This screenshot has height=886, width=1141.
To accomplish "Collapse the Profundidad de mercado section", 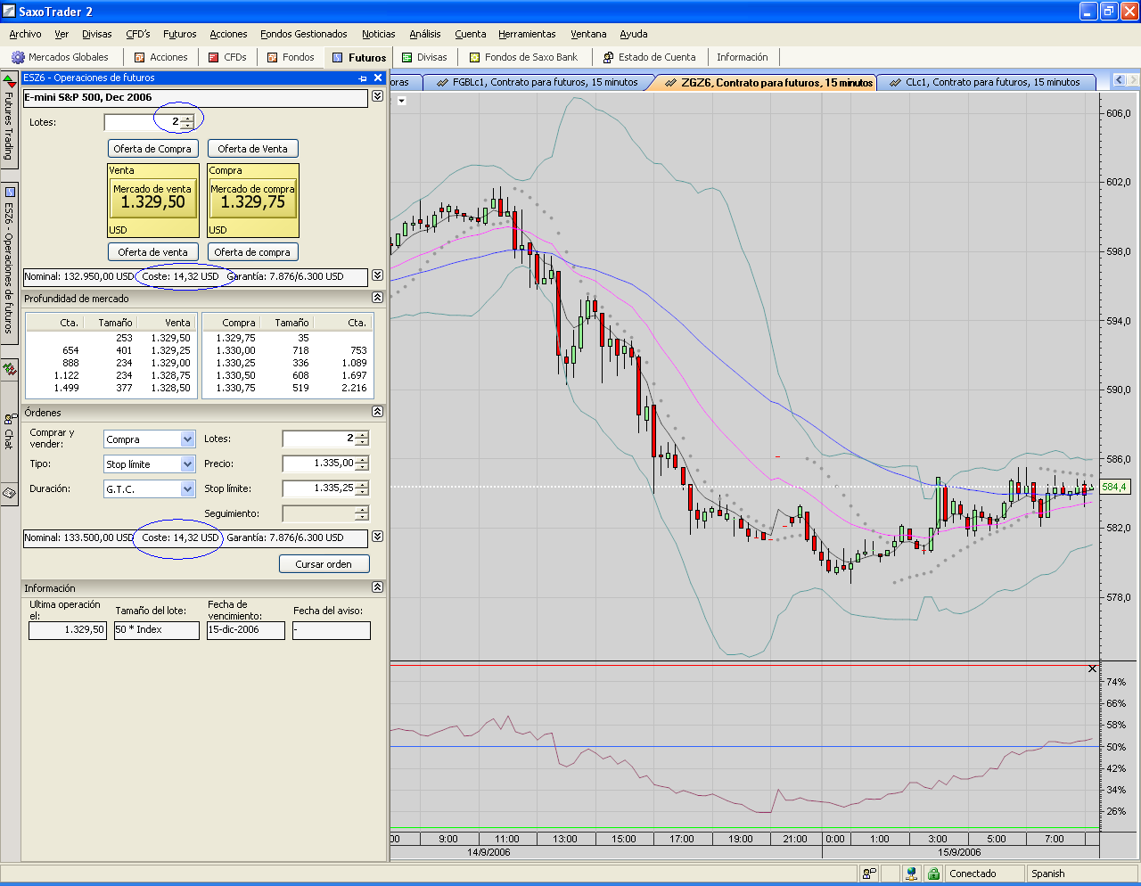I will click(377, 298).
